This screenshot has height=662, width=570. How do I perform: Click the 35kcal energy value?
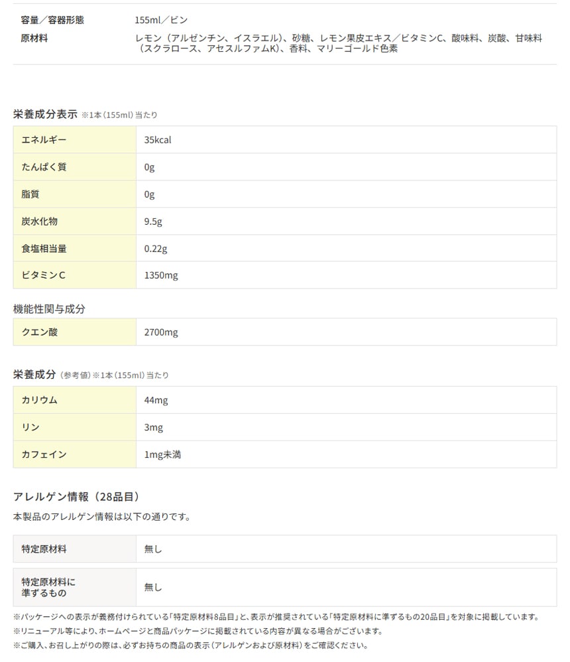pyautogui.click(x=158, y=140)
